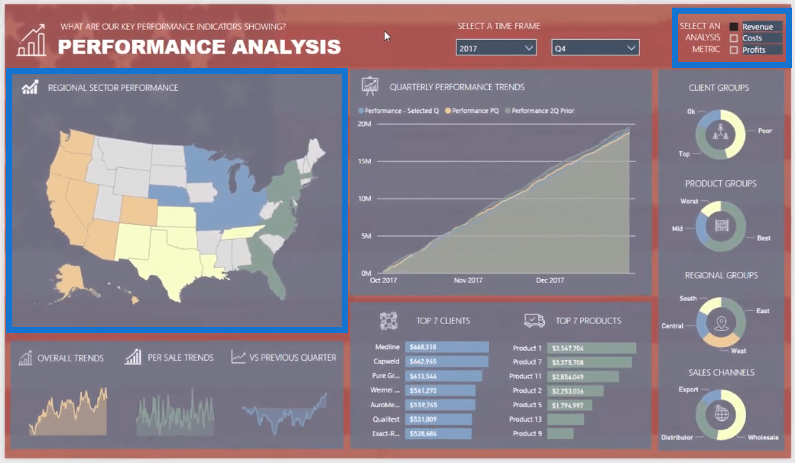This screenshot has height=463, width=795.
Task: Select the Product 2 bar
Action: (x=576, y=390)
